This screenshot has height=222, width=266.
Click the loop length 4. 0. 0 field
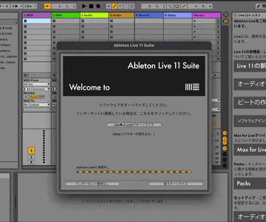200,6
